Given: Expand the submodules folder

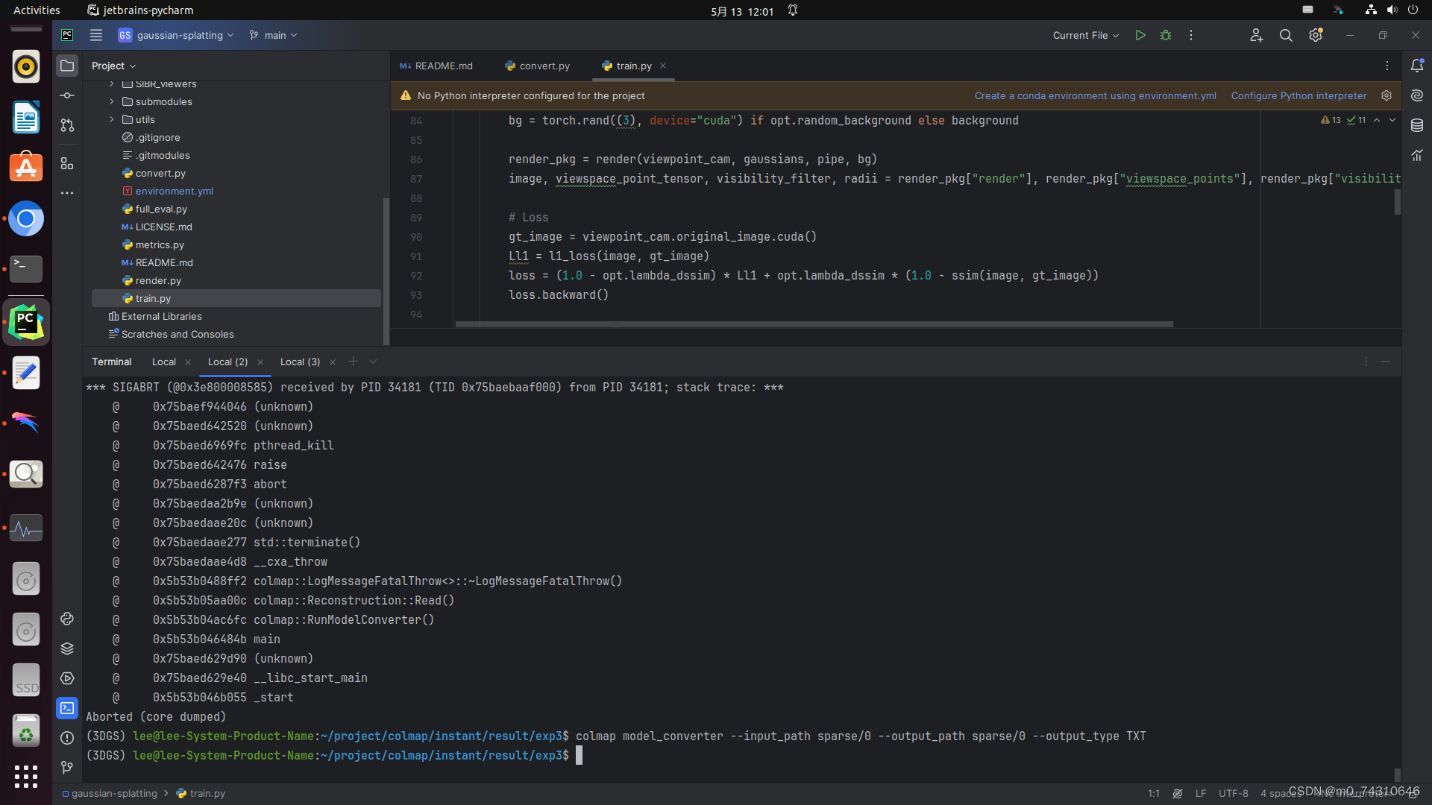Looking at the screenshot, I should [112, 101].
